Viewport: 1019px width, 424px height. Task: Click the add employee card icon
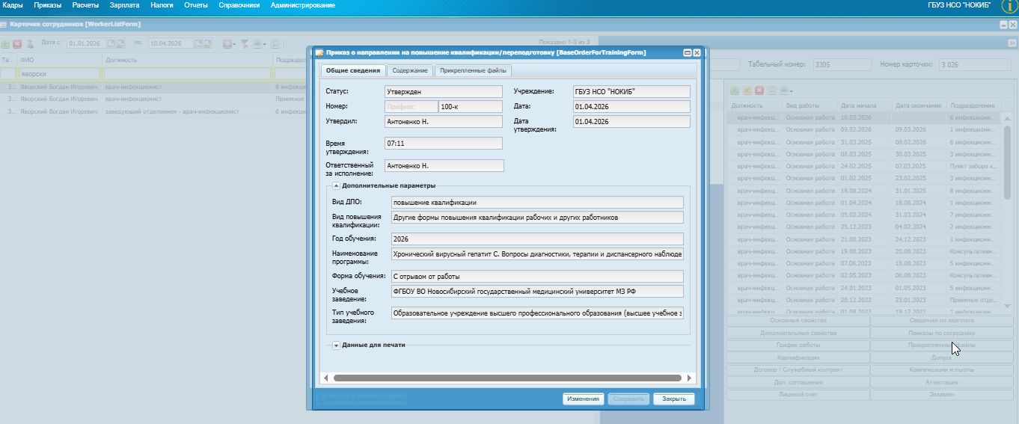click(x=5, y=44)
